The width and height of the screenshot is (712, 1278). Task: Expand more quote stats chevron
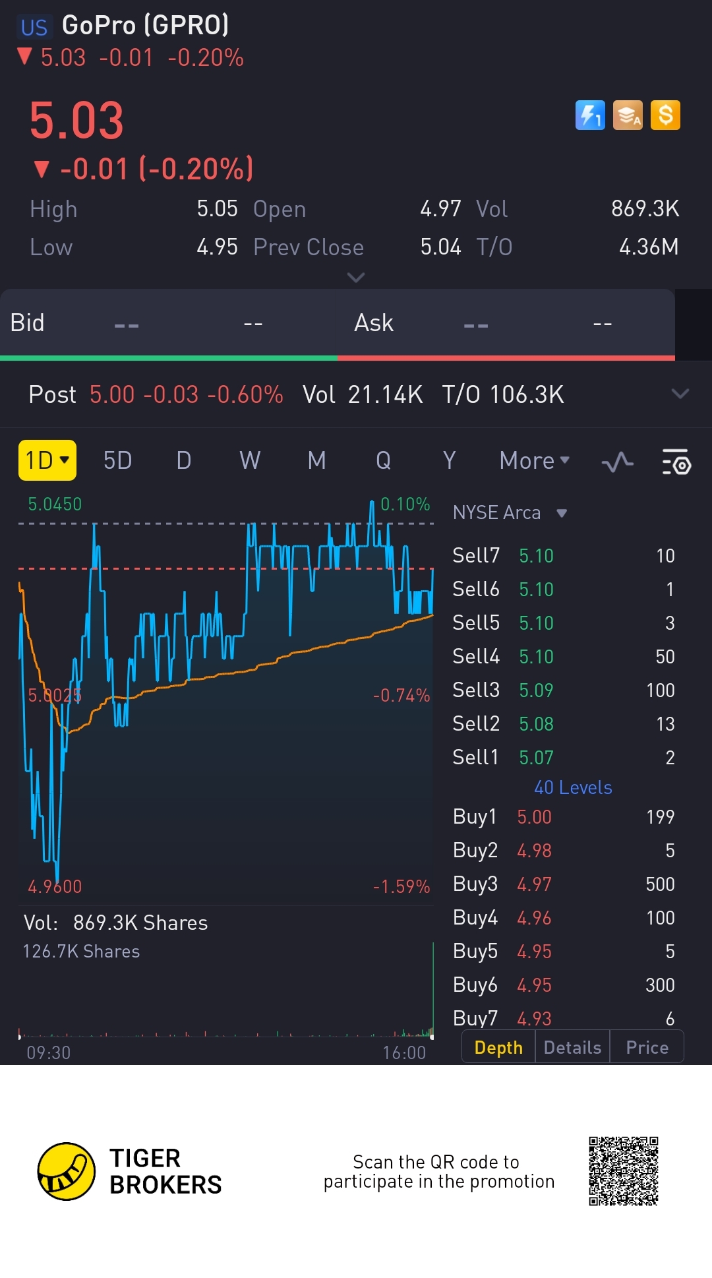(356, 278)
